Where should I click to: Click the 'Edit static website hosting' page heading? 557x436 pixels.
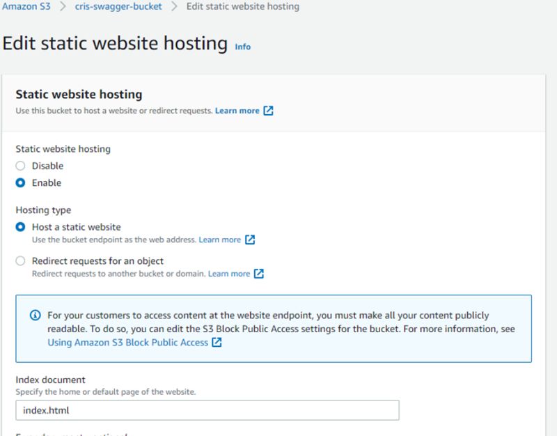click(x=115, y=43)
